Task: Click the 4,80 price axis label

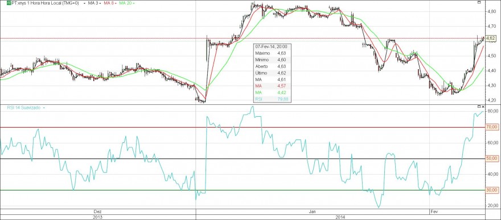Action: click(491, 11)
